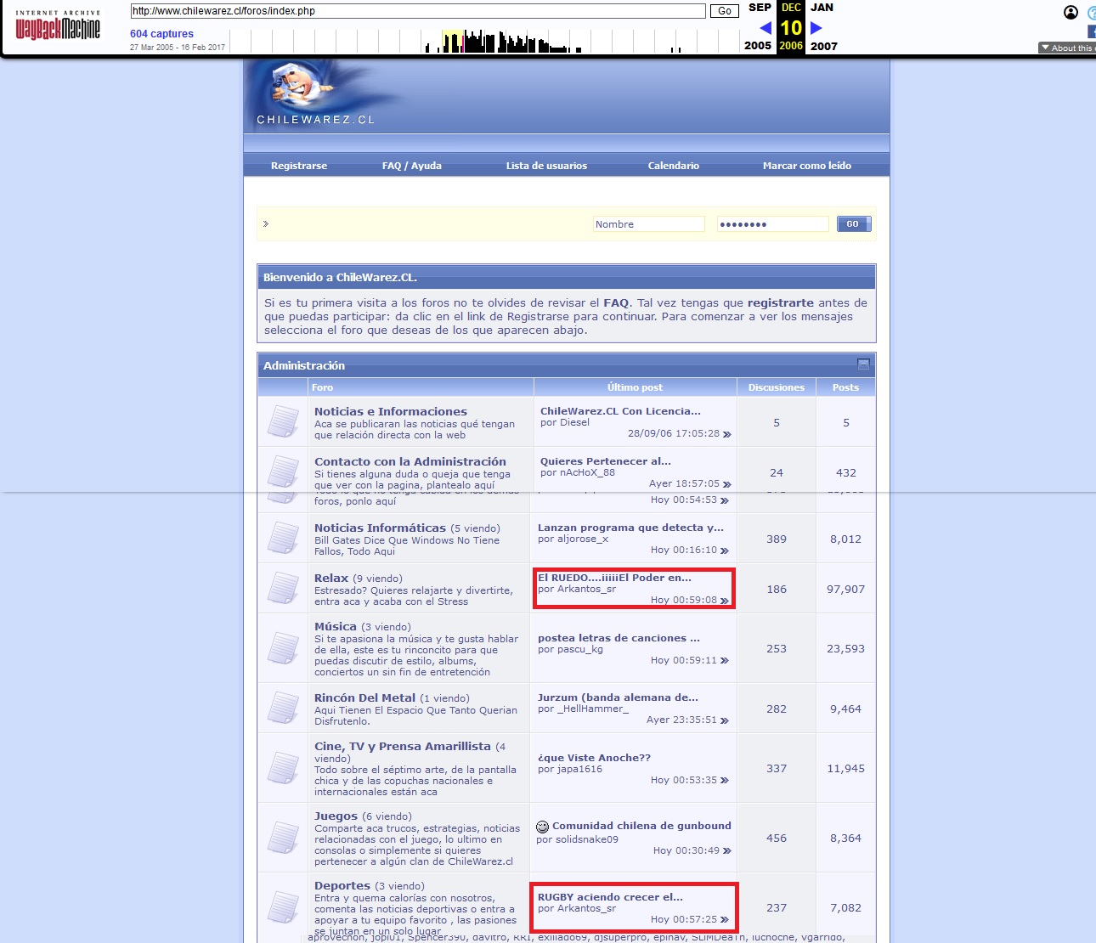This screenshot has width=1096, height=943.
Task: Click smiley icon before Comunidad chilena de gunbound
Action: pos(542,827)
